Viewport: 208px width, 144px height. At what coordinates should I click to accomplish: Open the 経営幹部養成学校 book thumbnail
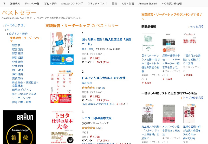[x=169, y=43]
